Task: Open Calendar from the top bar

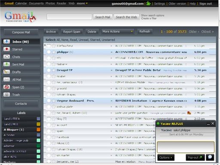Action: tap(21, 3)
